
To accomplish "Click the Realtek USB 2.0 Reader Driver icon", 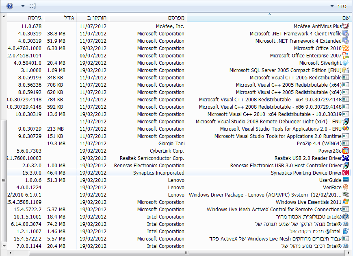I will point(346,158).
